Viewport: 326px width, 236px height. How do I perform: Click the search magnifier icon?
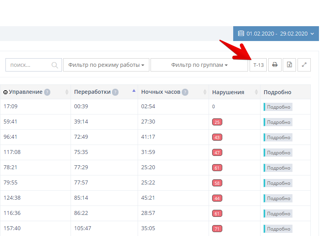click(x=55, y=65)
